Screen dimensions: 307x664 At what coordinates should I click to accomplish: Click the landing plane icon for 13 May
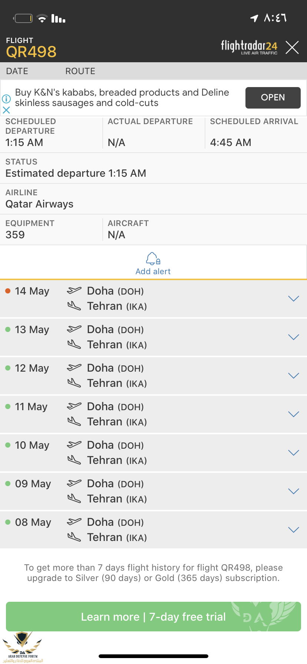coord(74,345)
